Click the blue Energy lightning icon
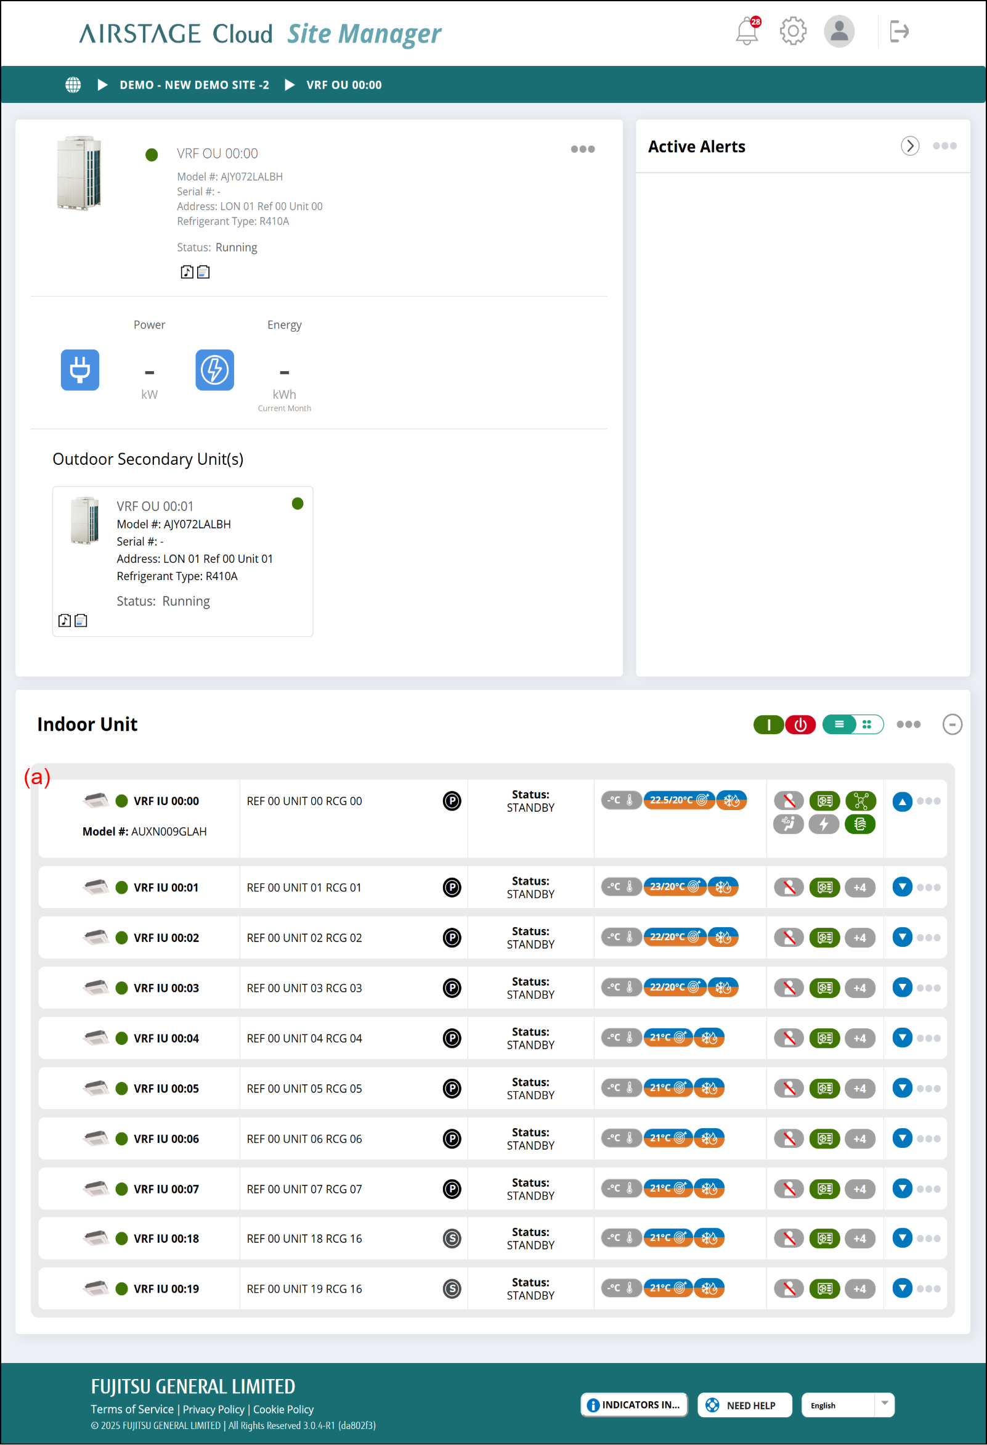 (214, 370)
